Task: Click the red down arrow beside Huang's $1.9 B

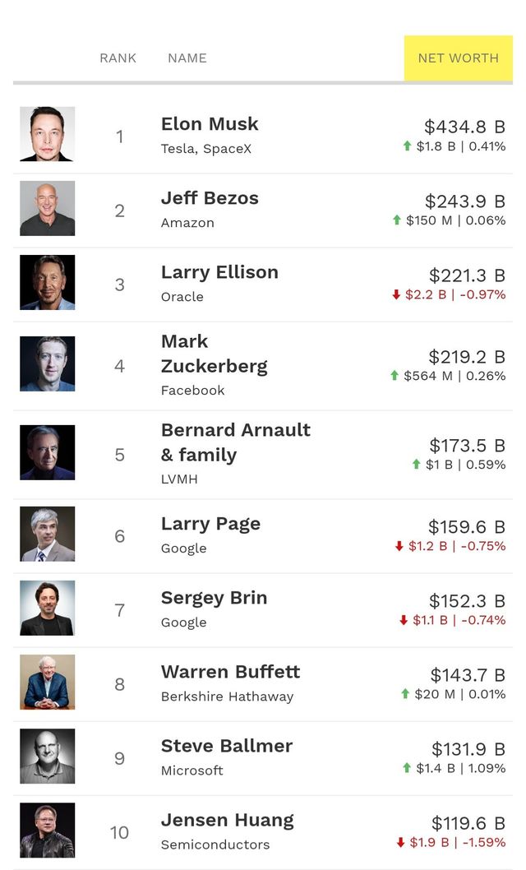Action: [401, 842]
